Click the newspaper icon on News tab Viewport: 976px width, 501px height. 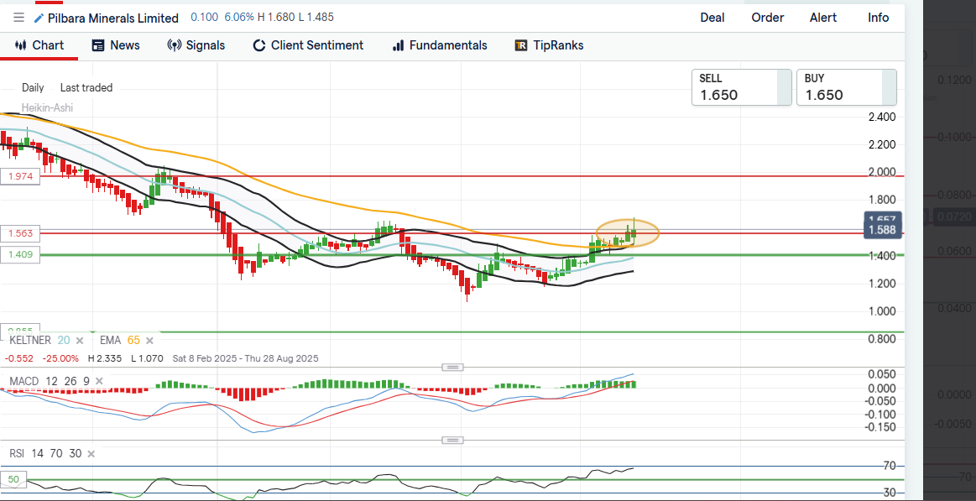pos(97,45)
